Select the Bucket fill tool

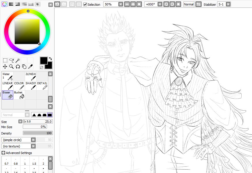tap(19, 95)
